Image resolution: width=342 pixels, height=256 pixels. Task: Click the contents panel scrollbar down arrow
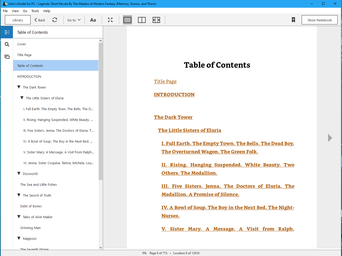(100, 248)
